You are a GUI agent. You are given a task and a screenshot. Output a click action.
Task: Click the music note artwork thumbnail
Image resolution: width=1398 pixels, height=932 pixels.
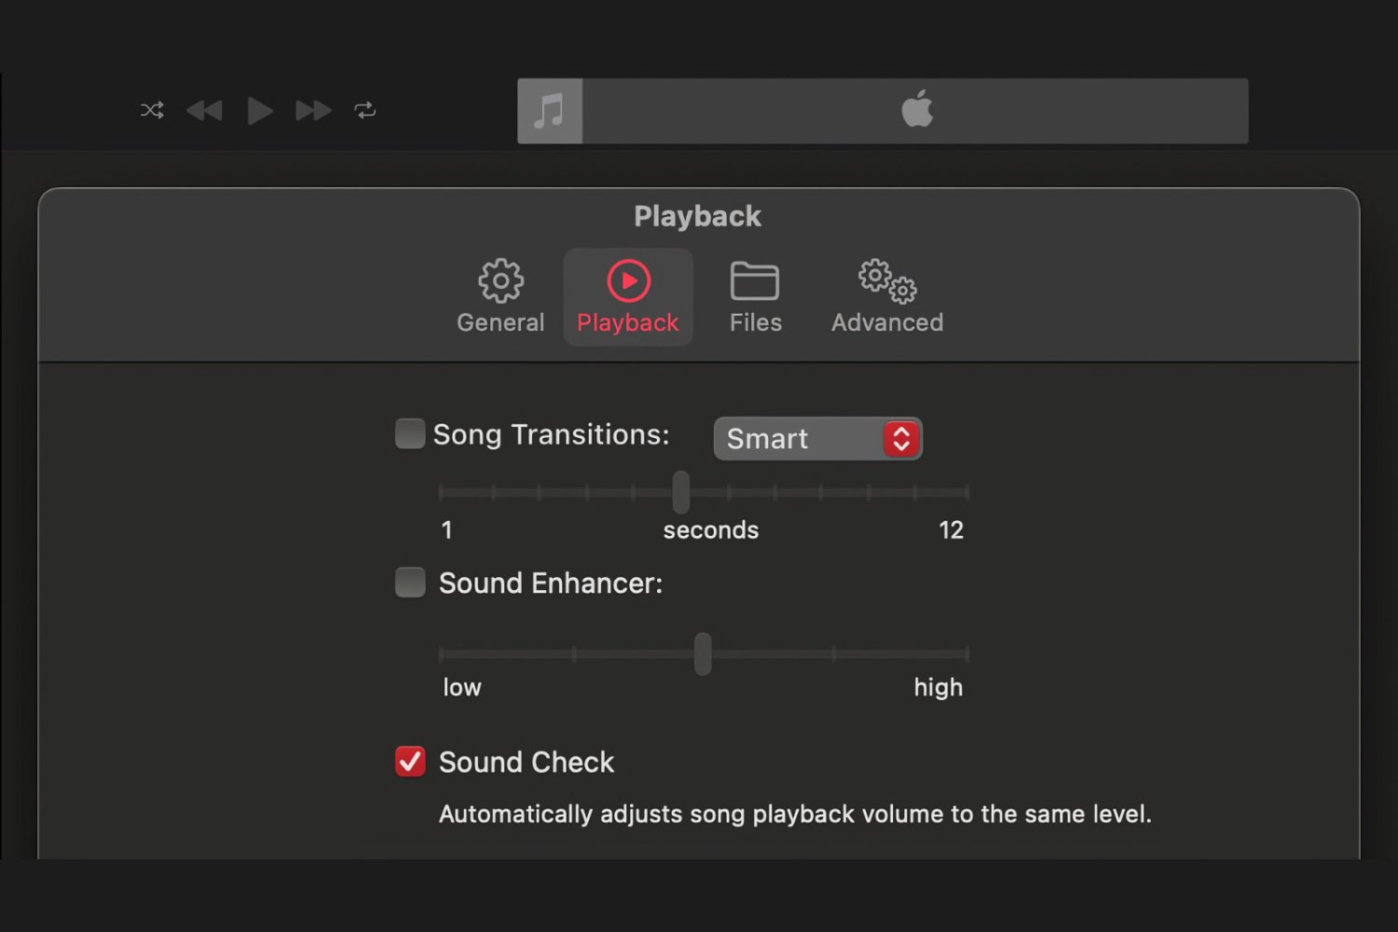550,111
